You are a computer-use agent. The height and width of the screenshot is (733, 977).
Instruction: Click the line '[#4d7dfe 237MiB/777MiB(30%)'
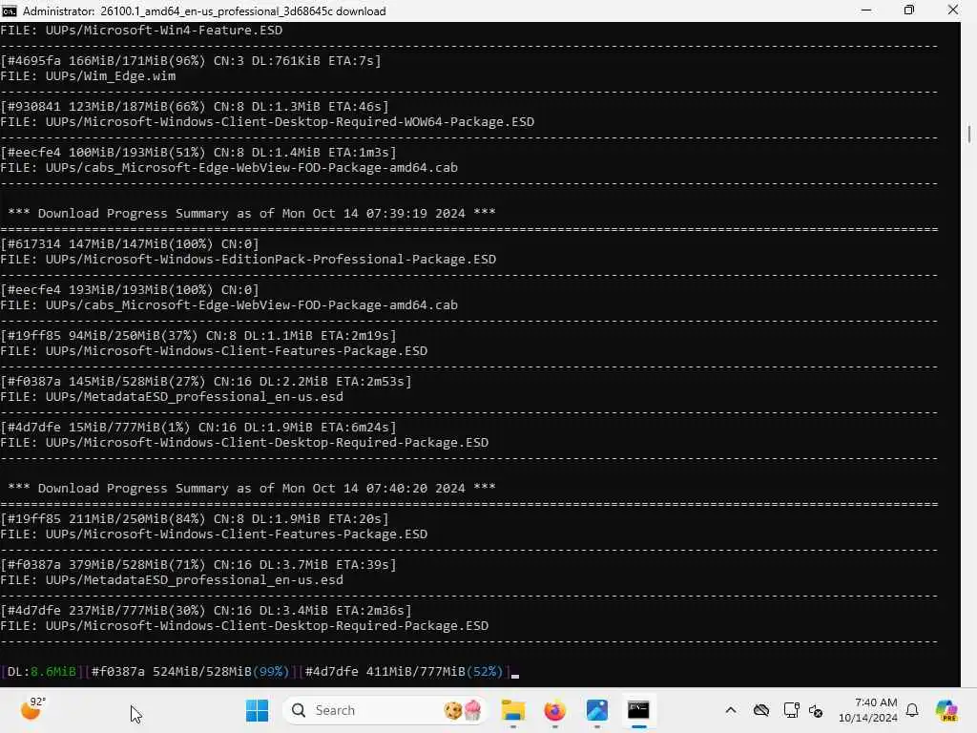click(206, 610)
